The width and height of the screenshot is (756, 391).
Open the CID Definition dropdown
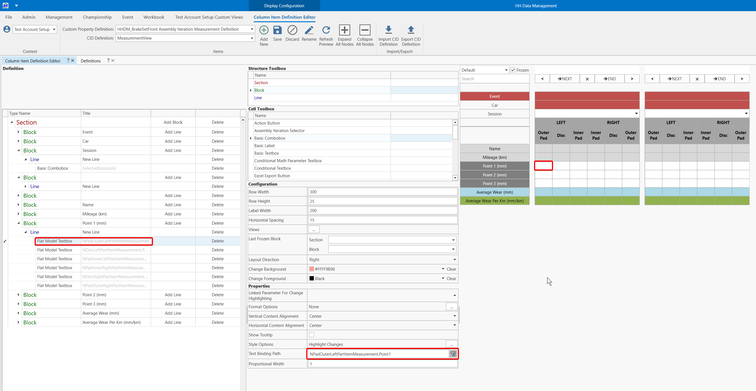pos(252,38)
